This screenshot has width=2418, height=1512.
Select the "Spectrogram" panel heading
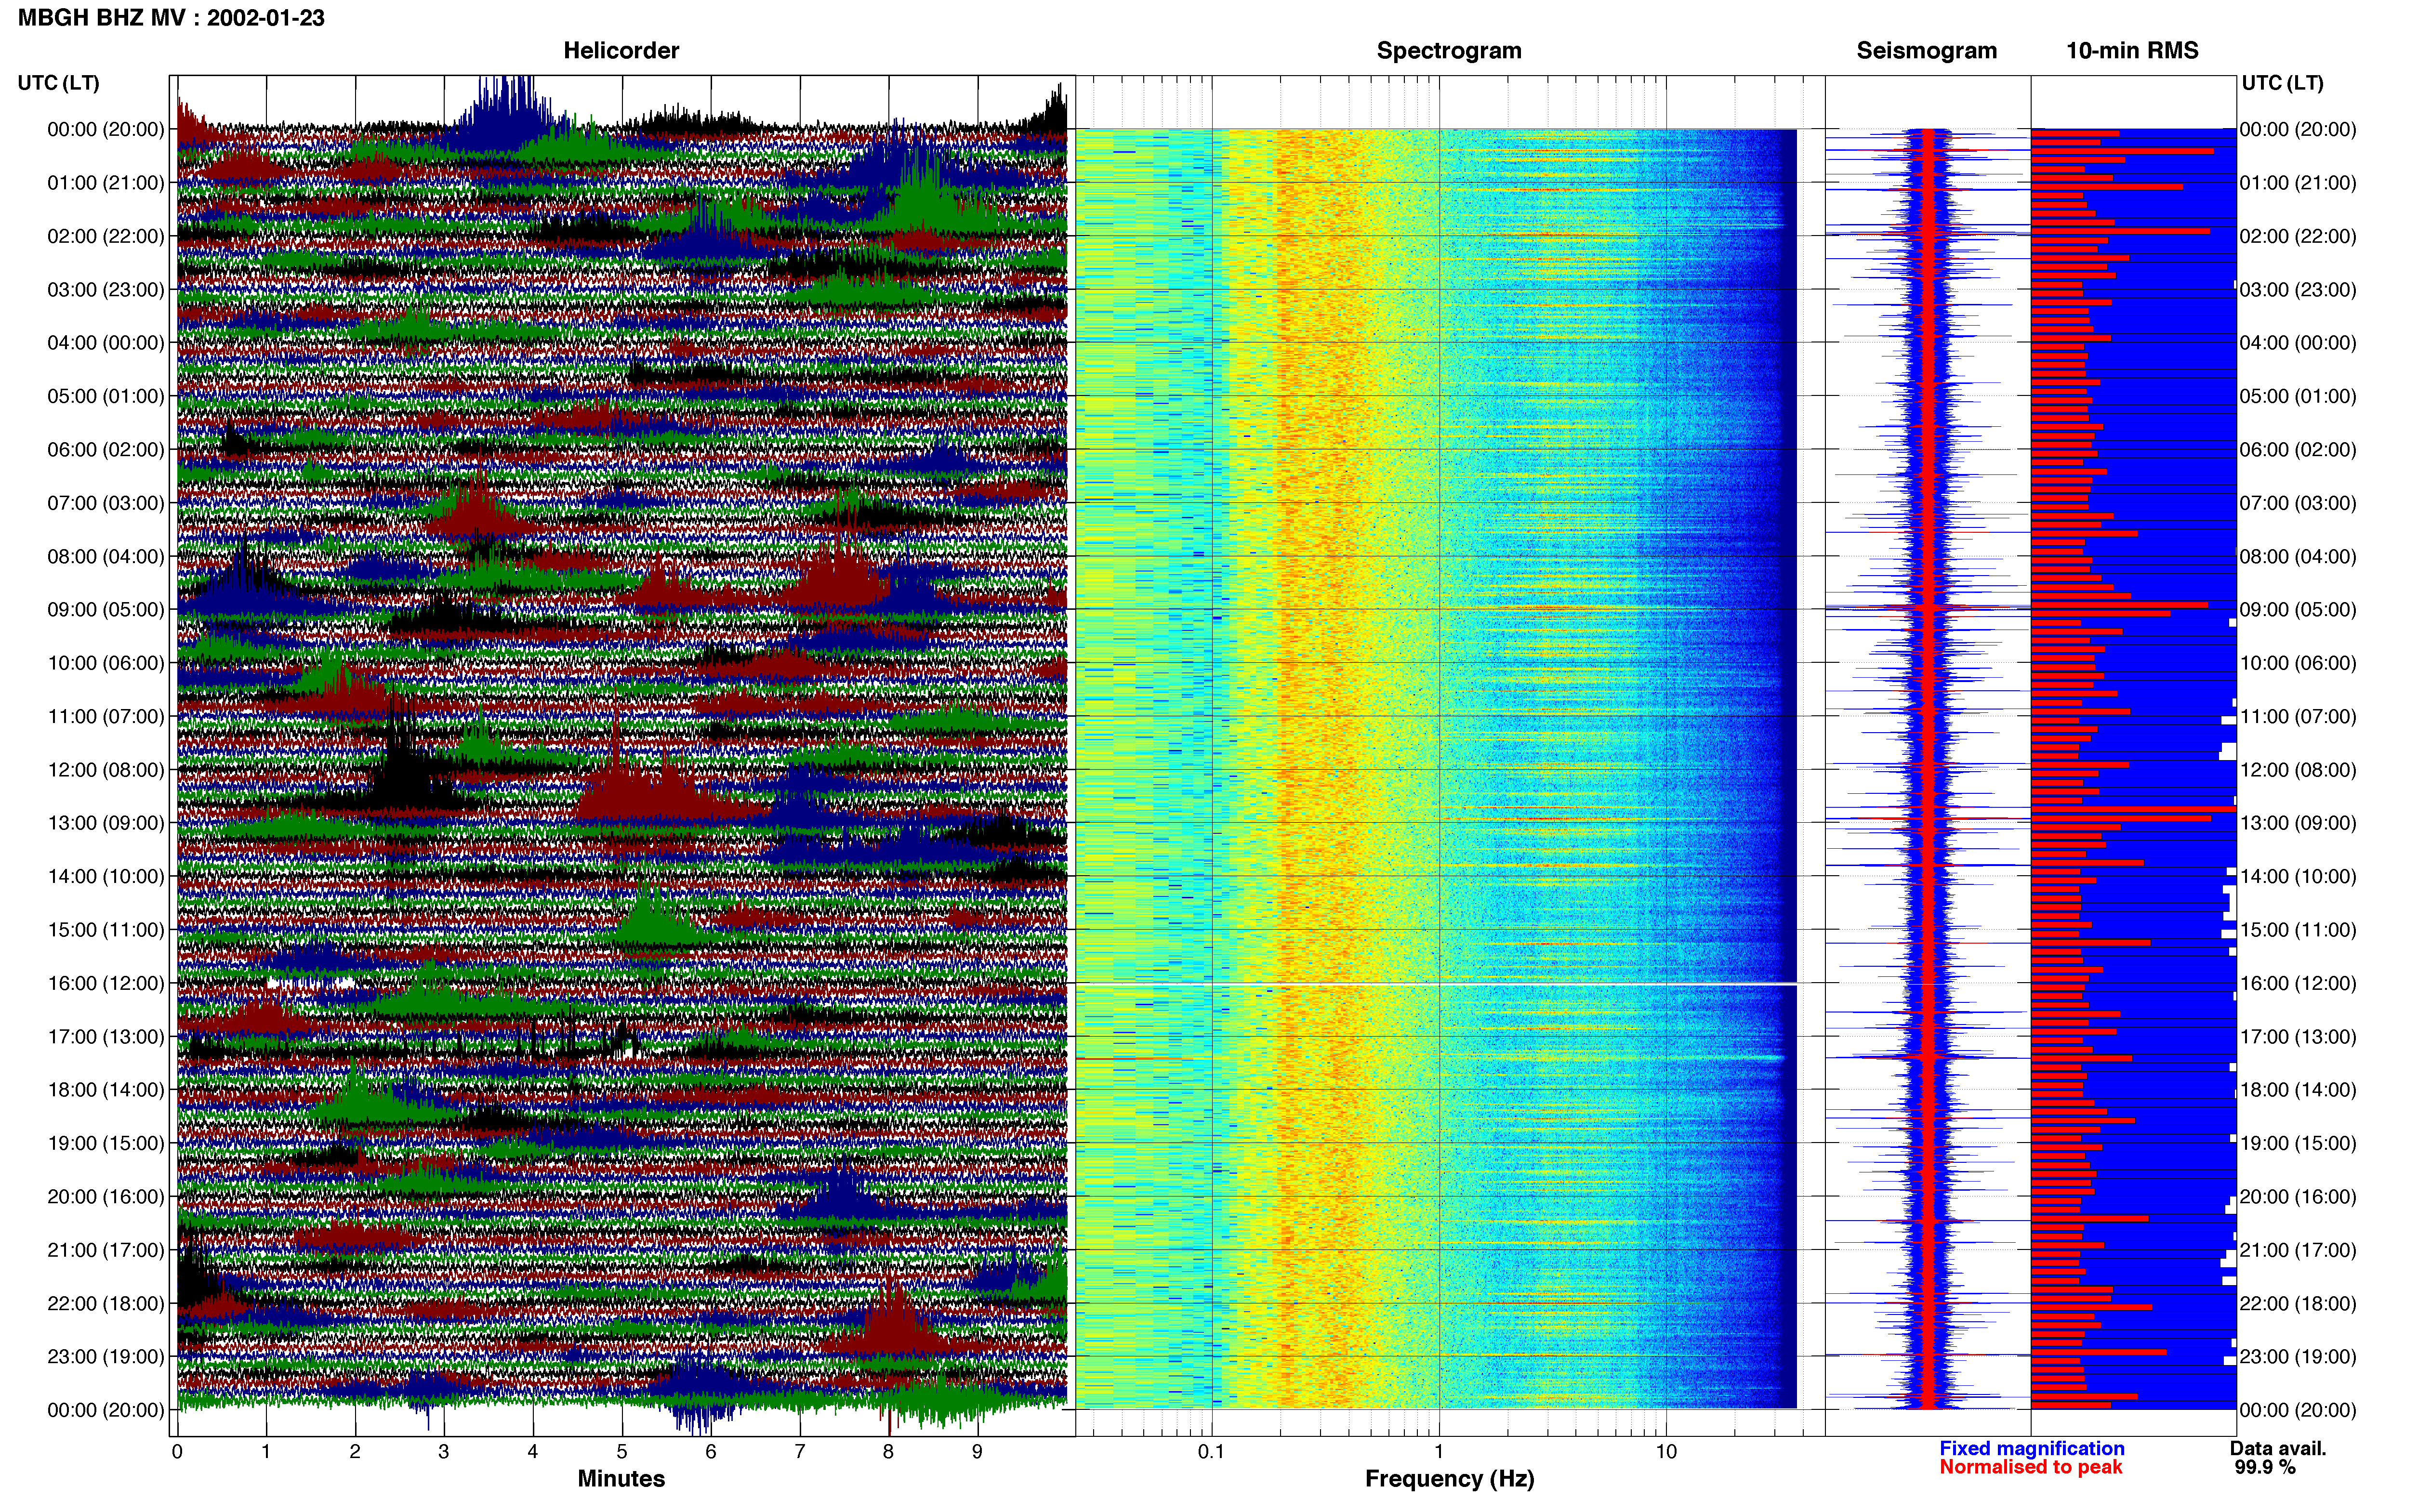coord(1449,50)
